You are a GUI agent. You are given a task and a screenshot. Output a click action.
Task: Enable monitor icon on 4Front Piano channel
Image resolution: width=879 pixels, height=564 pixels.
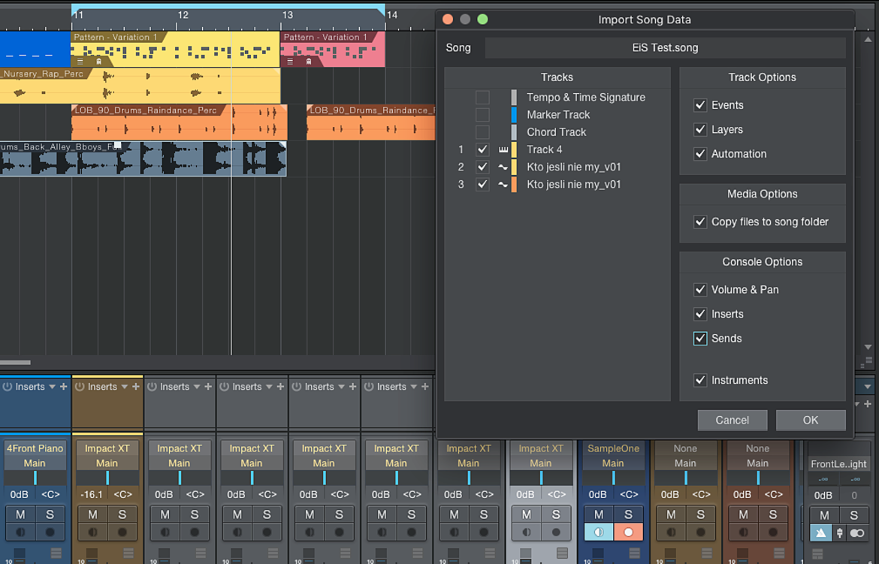(x=21, y=532)
